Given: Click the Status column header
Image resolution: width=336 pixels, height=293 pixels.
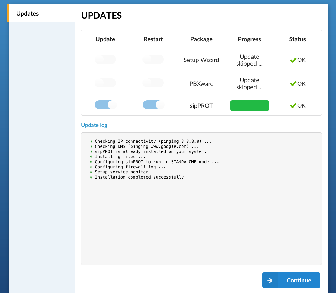Looking at the screenshot, I should click(x=297, y=39).
